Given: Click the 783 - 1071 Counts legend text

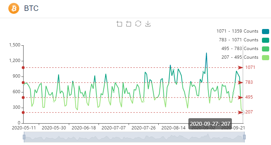Looking at the screenshot, I should click(238, 40).
